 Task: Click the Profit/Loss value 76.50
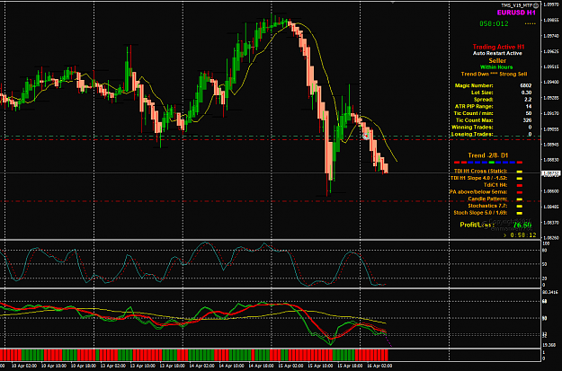click(x=522, y=225)
